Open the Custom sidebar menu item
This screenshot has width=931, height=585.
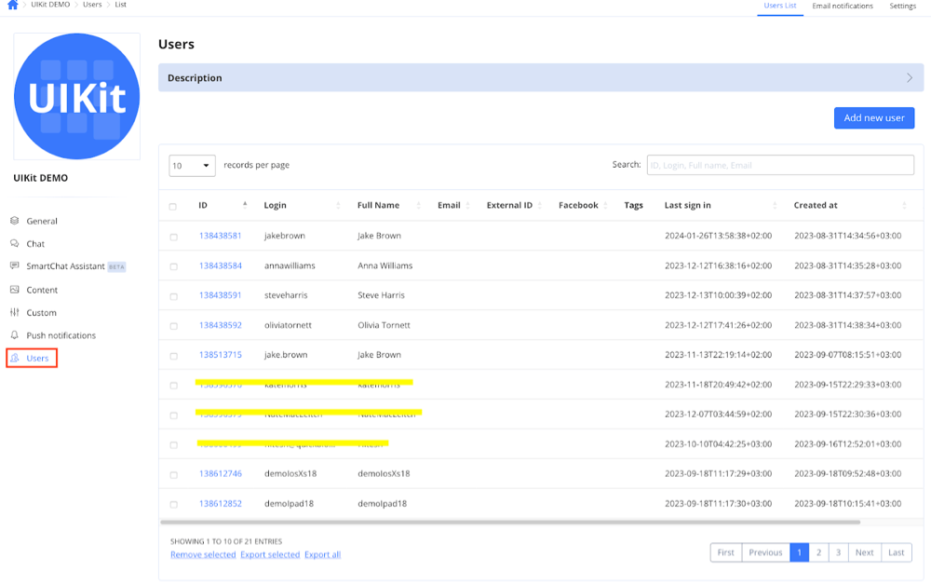(41, 312)
